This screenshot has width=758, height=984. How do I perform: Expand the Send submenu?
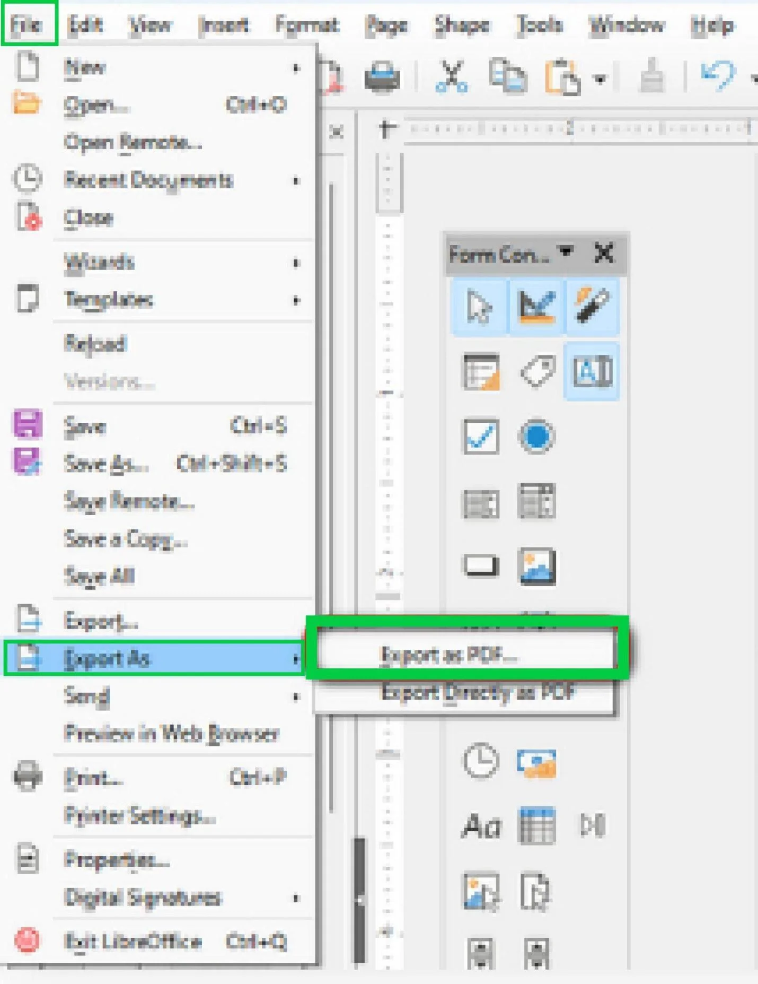(159, 695)
